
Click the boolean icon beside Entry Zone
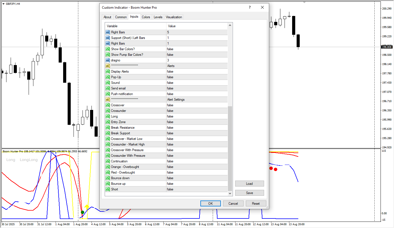pyautogui.click(x=108, y=122)
